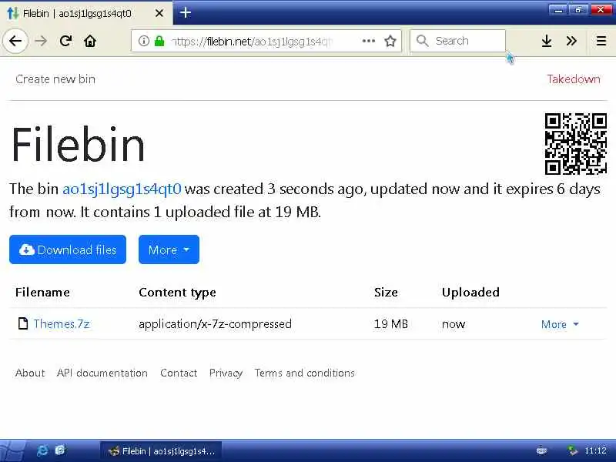The height and width of the screenshot is (462, 616).
Task: Bookmark this page with the star icon
Action: (x=390, y=41)
